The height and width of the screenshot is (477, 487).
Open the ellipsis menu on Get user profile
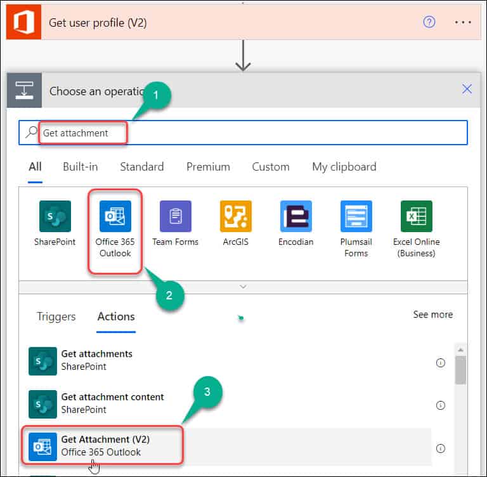463,22
